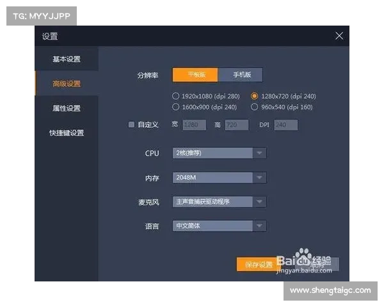Screen dimensions: 384x307
Task: Open the 基本设置 tab
Action: click(x=67, y=59)
